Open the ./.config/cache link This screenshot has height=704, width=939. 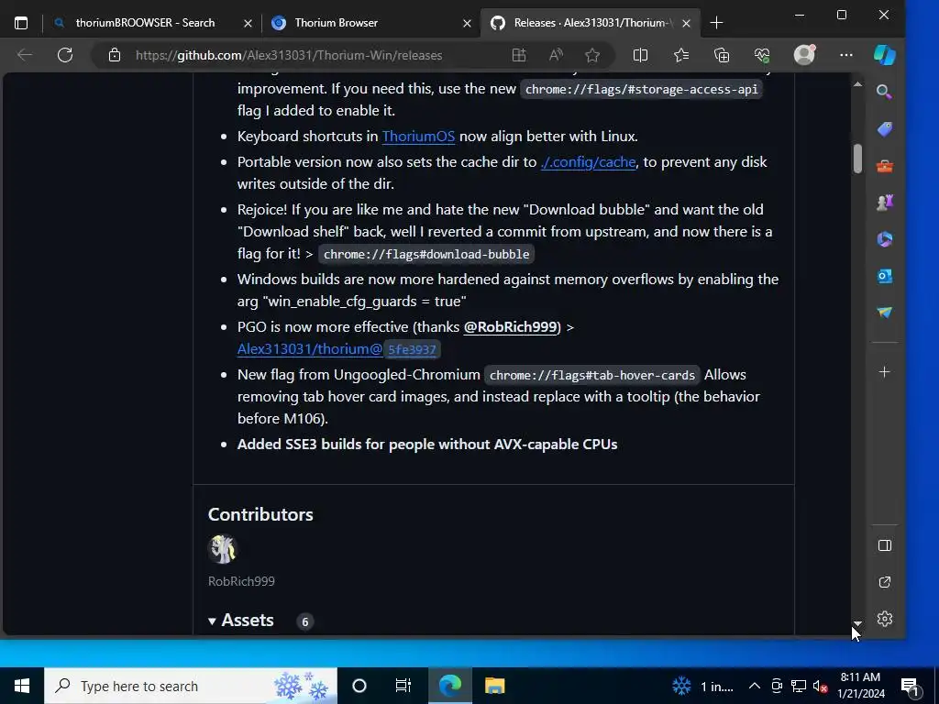(588, 162)
